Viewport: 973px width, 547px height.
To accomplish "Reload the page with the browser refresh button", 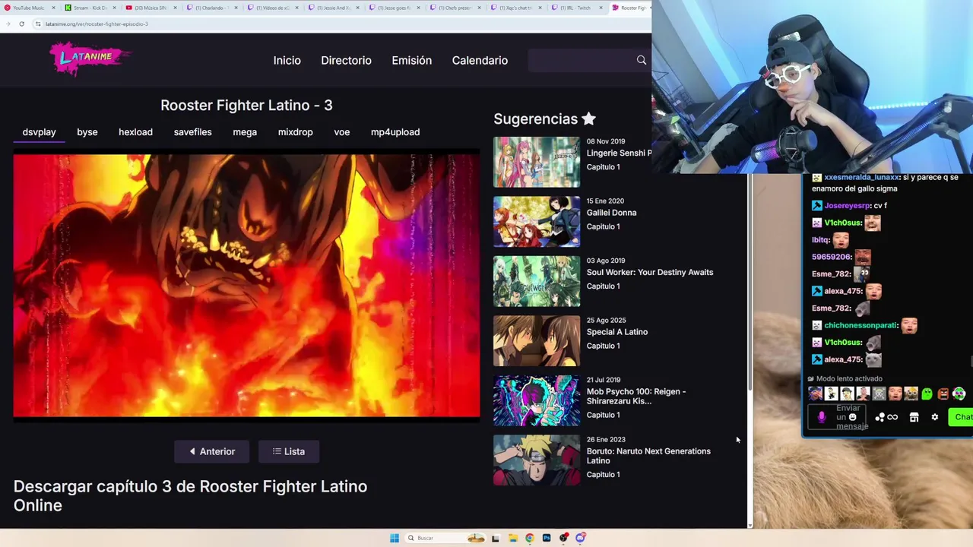I will pos(21,24).
